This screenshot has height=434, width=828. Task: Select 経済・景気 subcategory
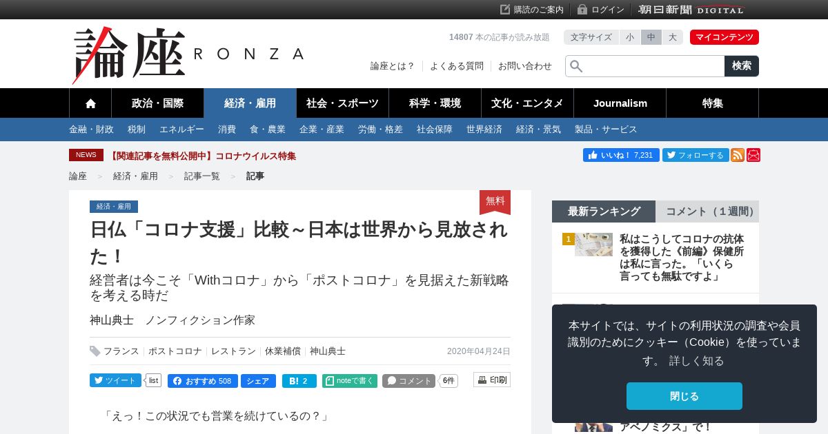(538, 130)
